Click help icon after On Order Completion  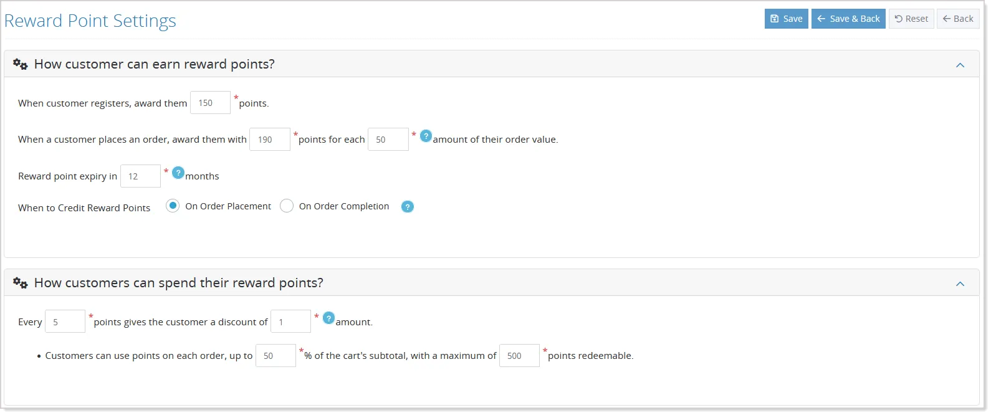click(408, 207)
